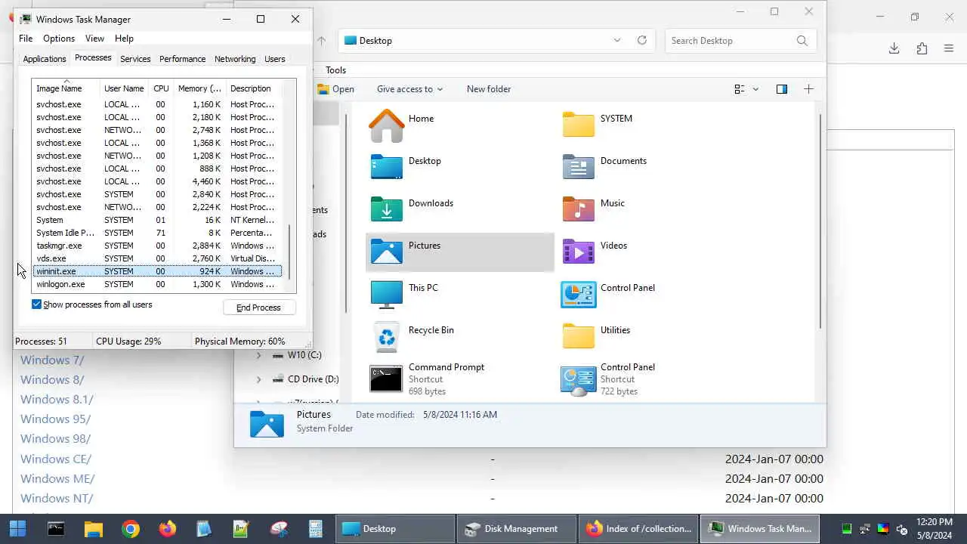This screenshot has width=967, height=544.
Task: Click the plus icon in Explorer toolbar
Action: (x=808, y=89)
